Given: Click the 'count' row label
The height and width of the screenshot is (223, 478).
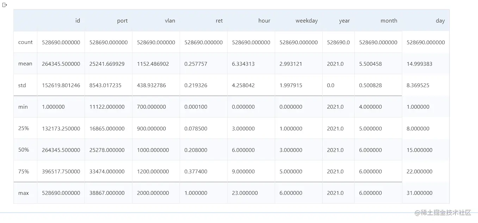Looking at the screenshot, I should (x=25, y=42).
